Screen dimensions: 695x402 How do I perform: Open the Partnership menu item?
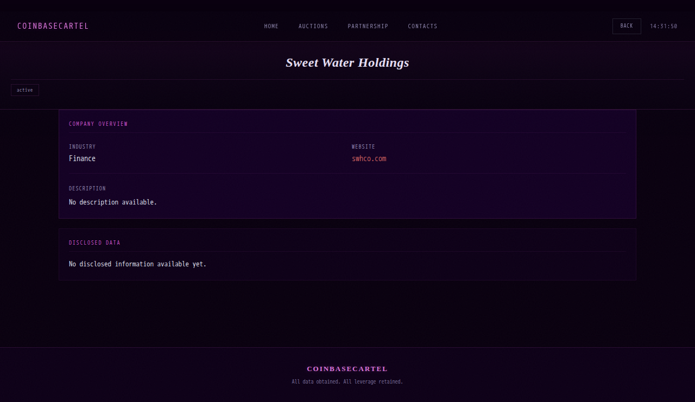pyautogui.click(x=368, y=26)
